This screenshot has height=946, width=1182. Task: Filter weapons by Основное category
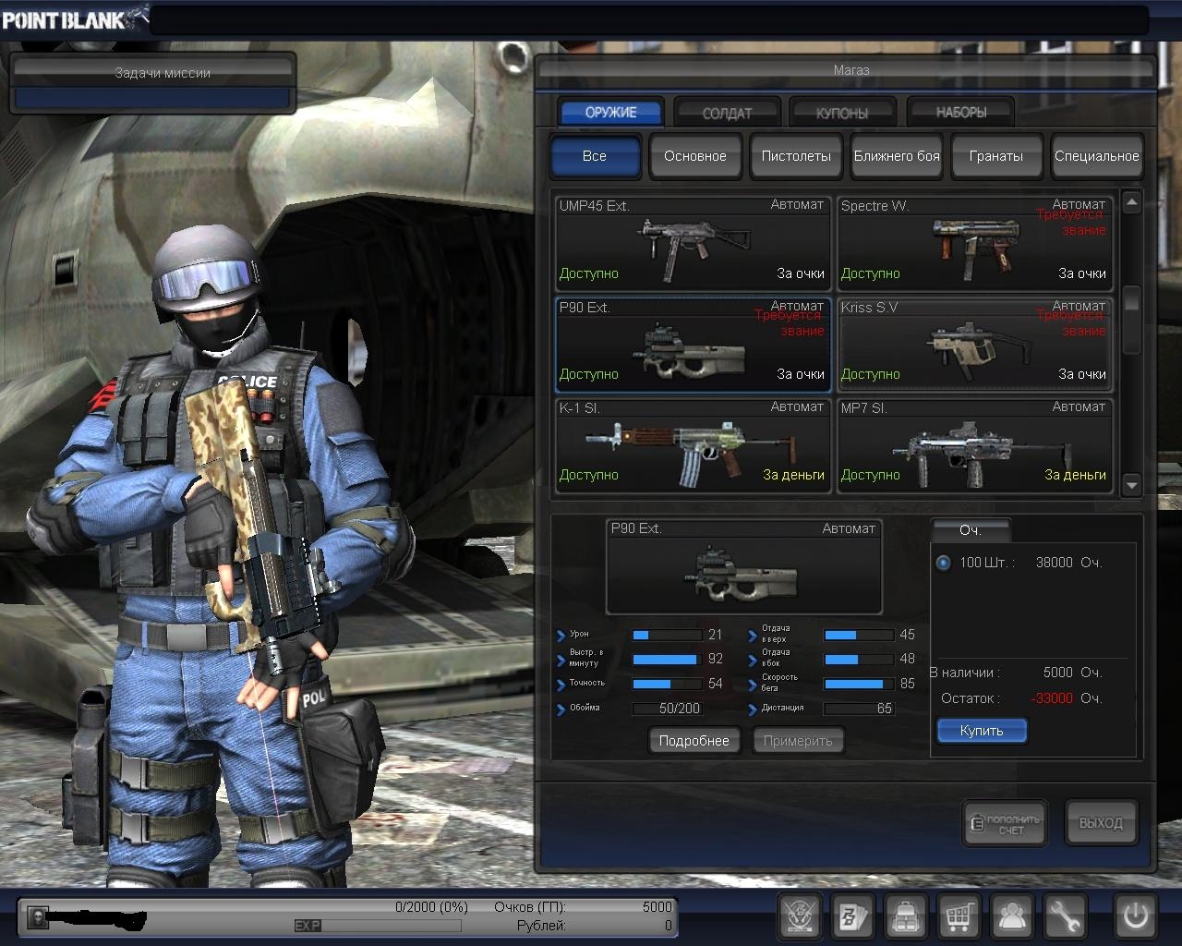pyautogui.click(x=694, y=156)
